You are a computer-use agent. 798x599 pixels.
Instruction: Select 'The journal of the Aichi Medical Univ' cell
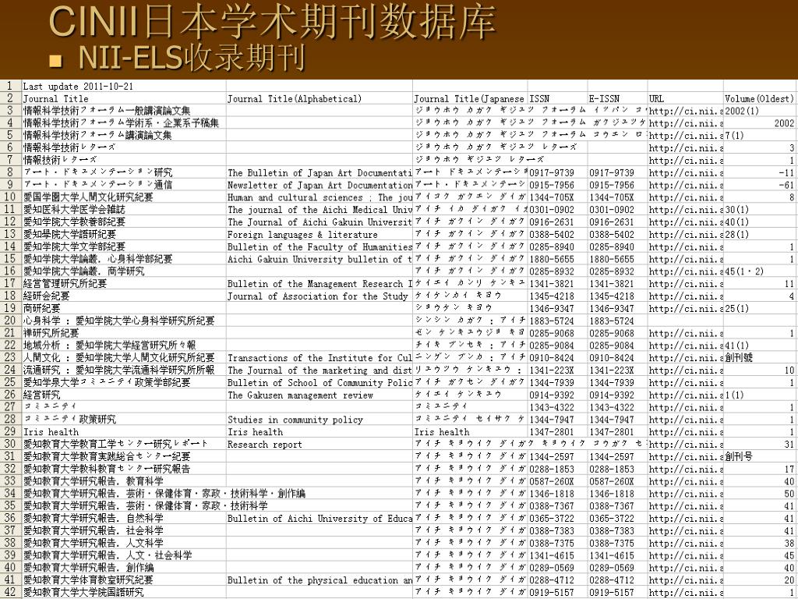(319, 209)
